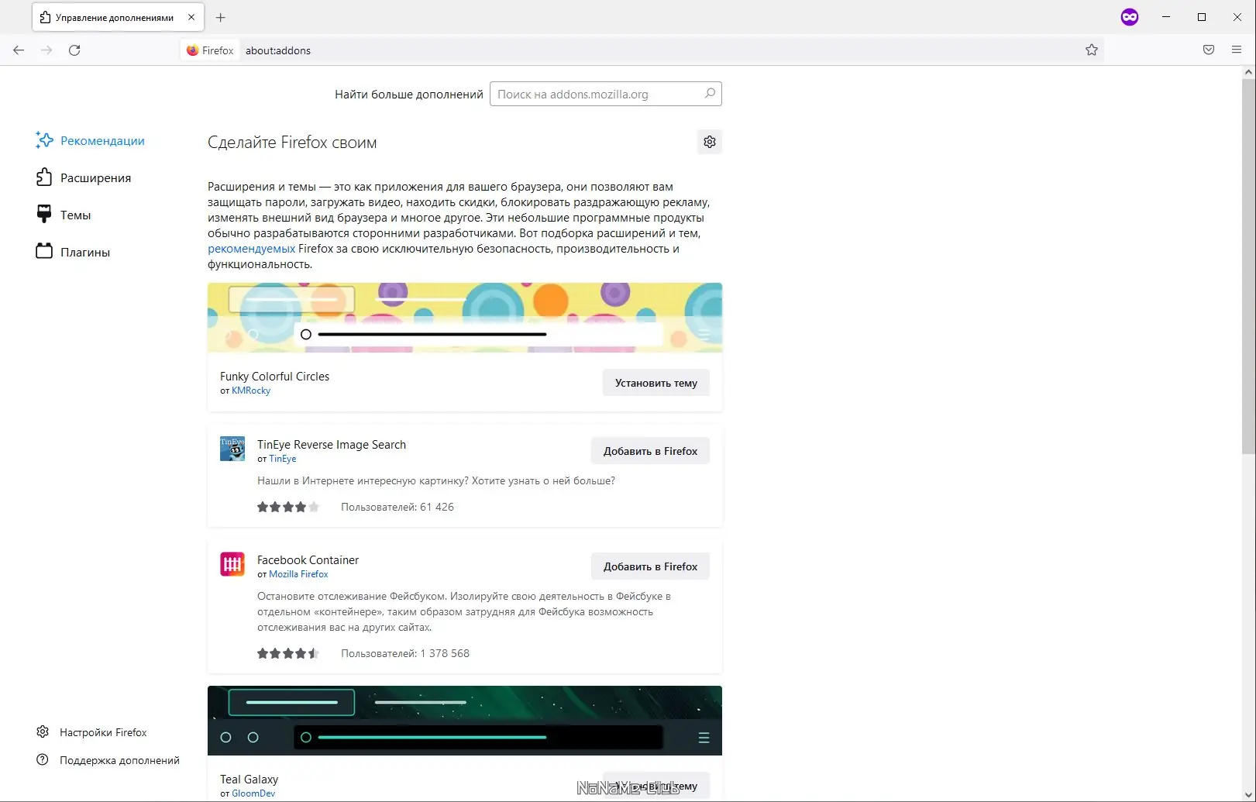The height and width of the screenshot is (802, 1256).
Task: Open the TinEye author link
Action: (x=283, y=459)
